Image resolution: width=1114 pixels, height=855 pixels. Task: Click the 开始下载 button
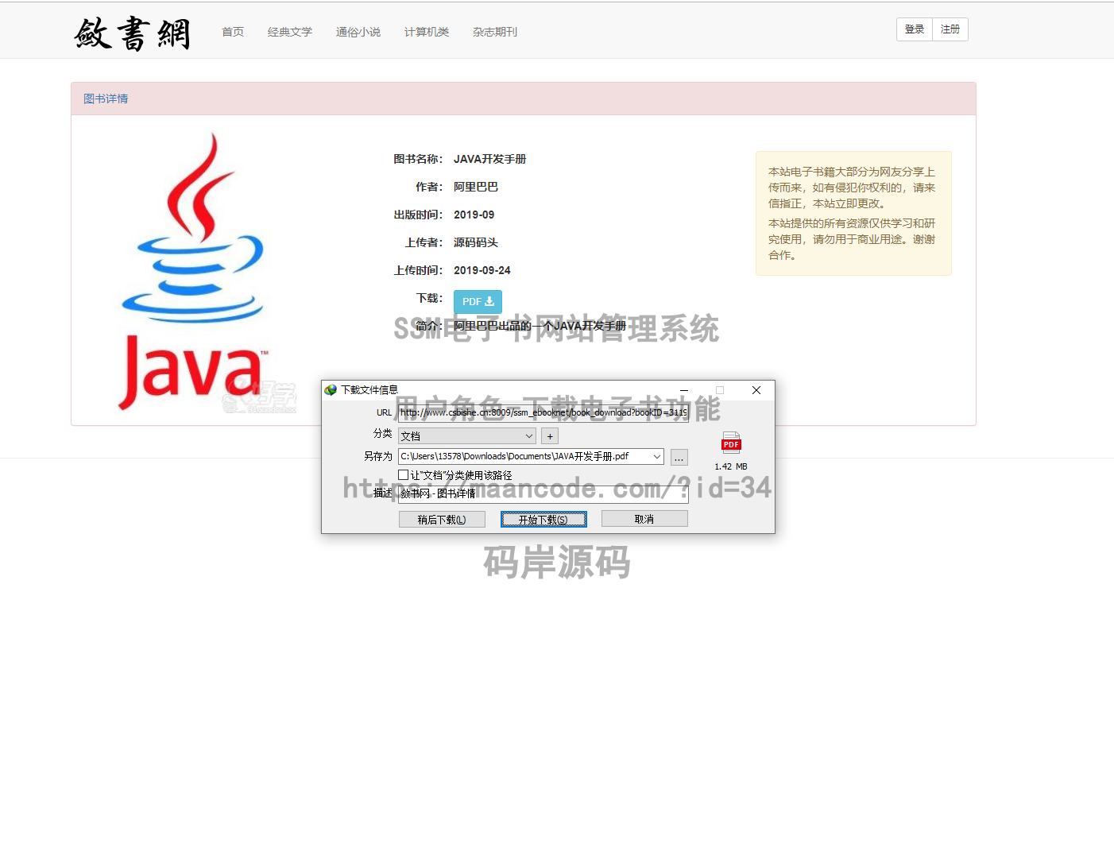point(543,520)
